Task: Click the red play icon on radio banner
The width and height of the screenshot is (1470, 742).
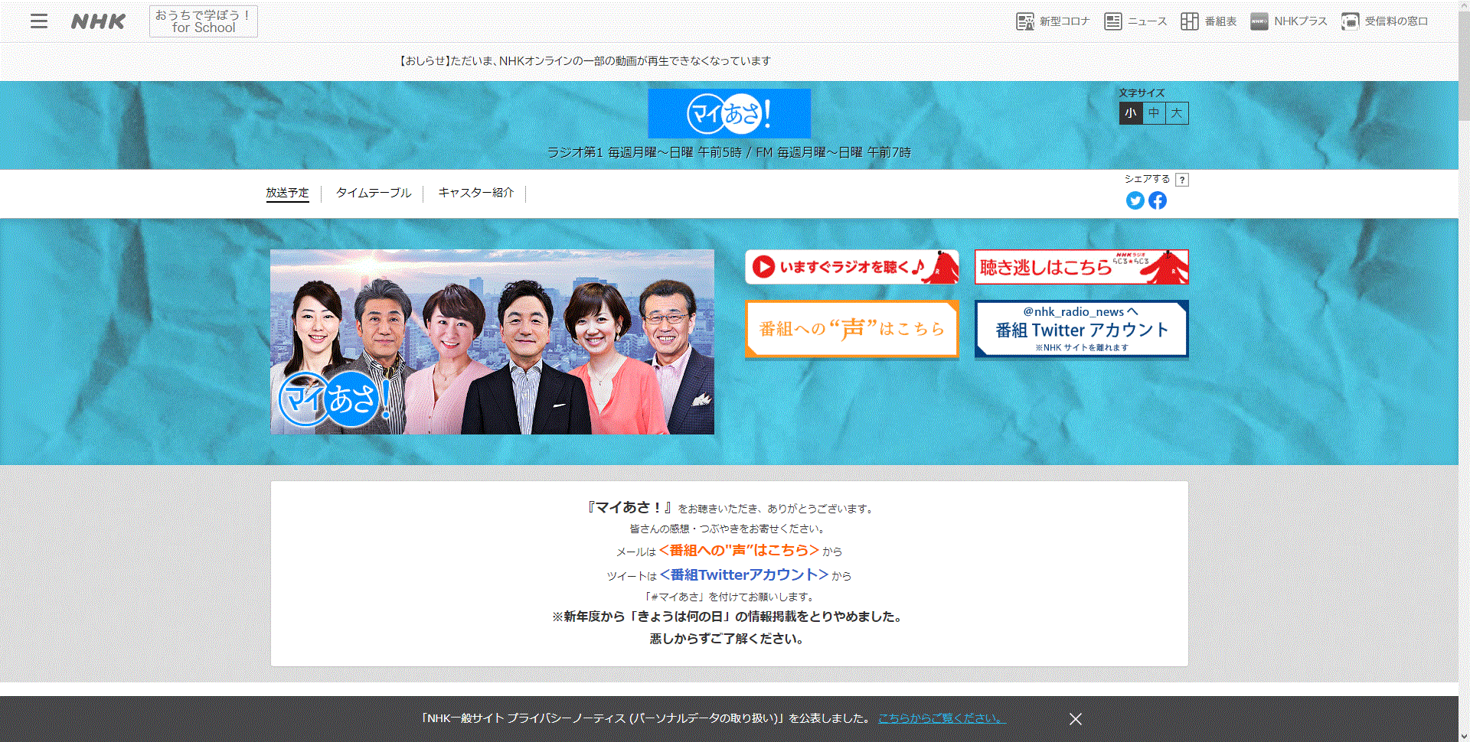Action: coord(763,267)
